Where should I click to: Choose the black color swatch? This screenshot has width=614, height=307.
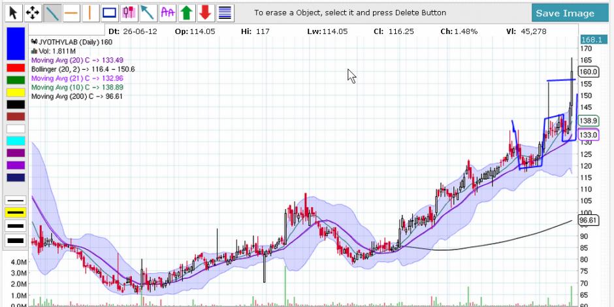(16, 105)
